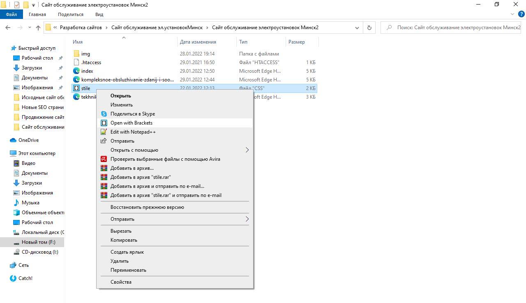
Task: Click the Skype icon next to "Поделиться в Skype"
Action: pos(104,114)
